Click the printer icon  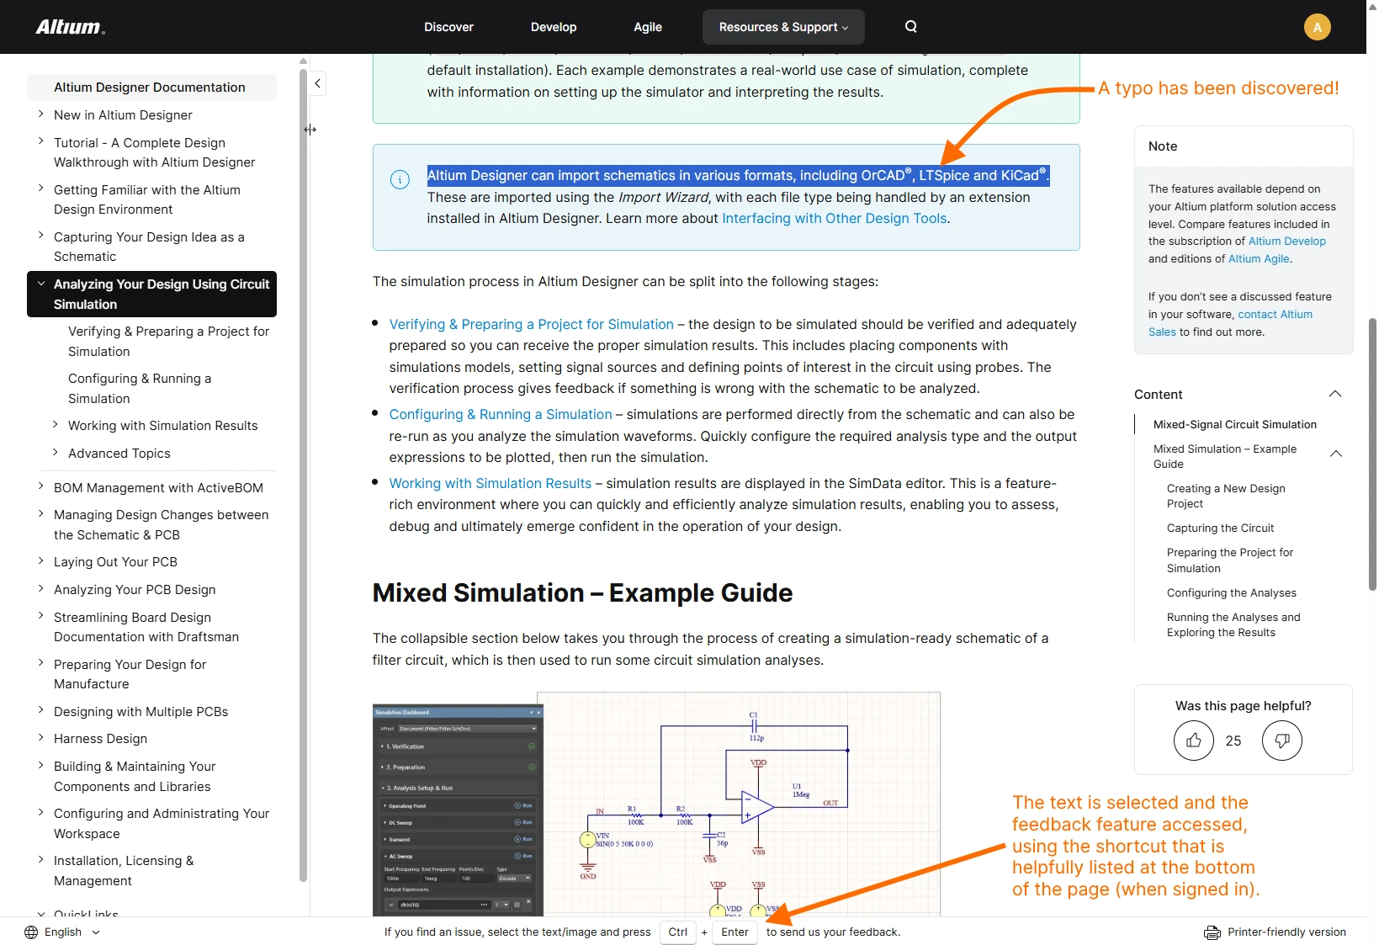pyautogui.click(x=1212, y=932)
